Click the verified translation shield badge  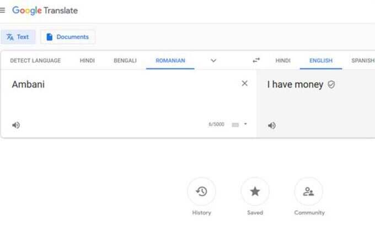(331, 84)
